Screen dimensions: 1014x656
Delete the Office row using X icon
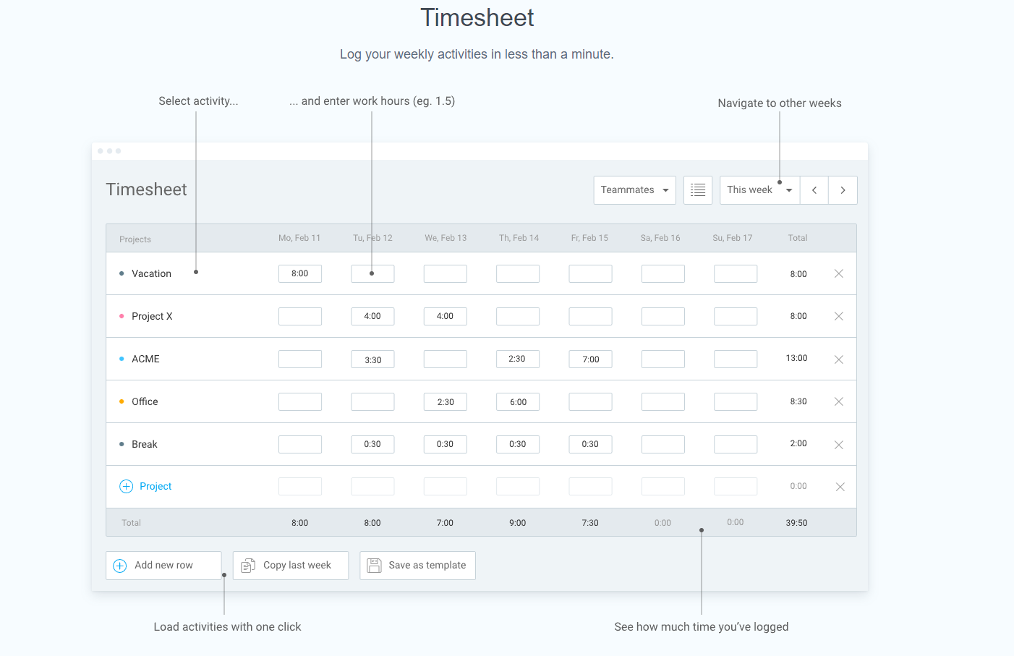tap(838, 401)
